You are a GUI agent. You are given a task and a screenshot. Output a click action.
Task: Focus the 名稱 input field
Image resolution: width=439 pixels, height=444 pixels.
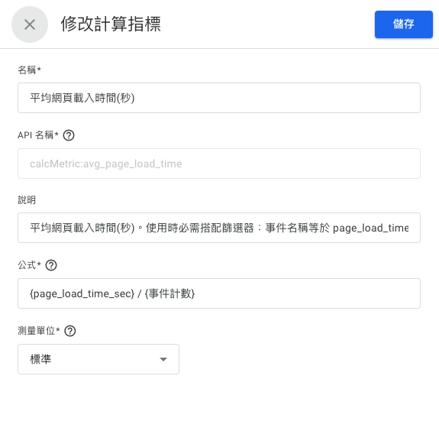(219, 98)
